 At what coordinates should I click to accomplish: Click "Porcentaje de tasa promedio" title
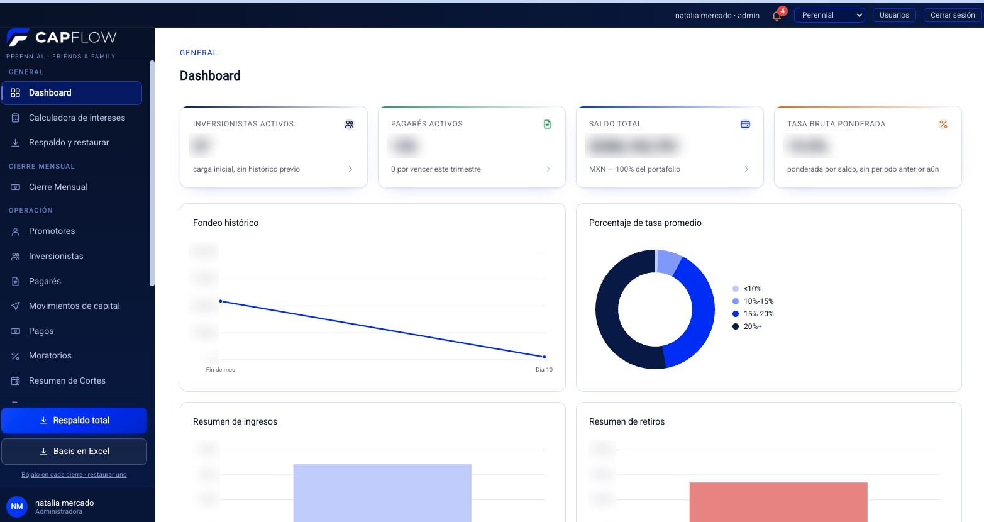(645, 223)
